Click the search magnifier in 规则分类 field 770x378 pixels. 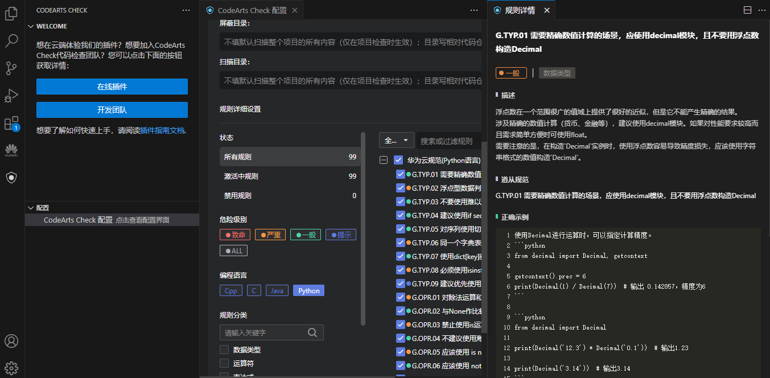312,332
